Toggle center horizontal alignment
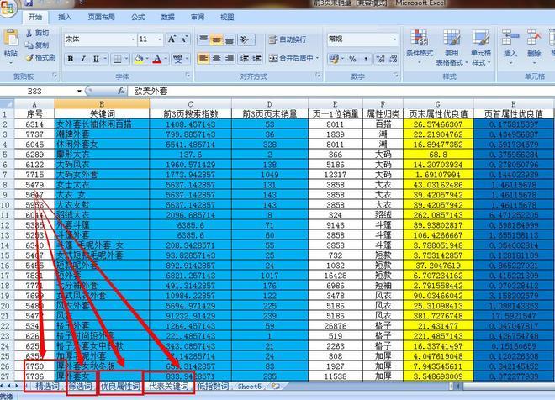The height and width of the screenshot is (400, 555). (x=217, y=58)
